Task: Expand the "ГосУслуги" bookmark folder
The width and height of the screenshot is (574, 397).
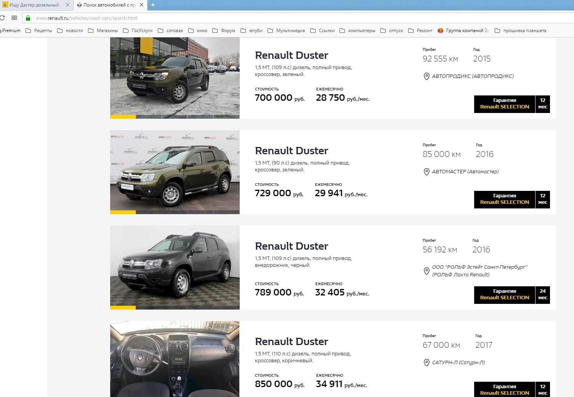Action: pos(138,31)
